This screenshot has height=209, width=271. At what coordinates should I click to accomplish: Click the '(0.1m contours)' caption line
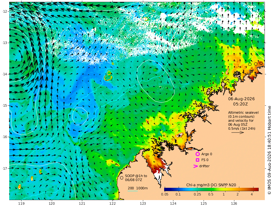coord(241,116)
